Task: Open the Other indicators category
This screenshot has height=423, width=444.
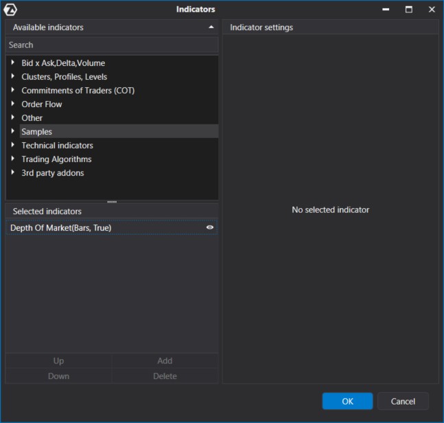Action: (32, 118)
